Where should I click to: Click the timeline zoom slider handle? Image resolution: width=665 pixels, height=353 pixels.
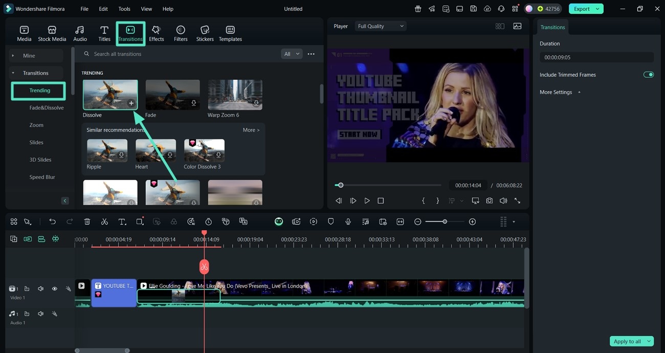pos(445,222)
